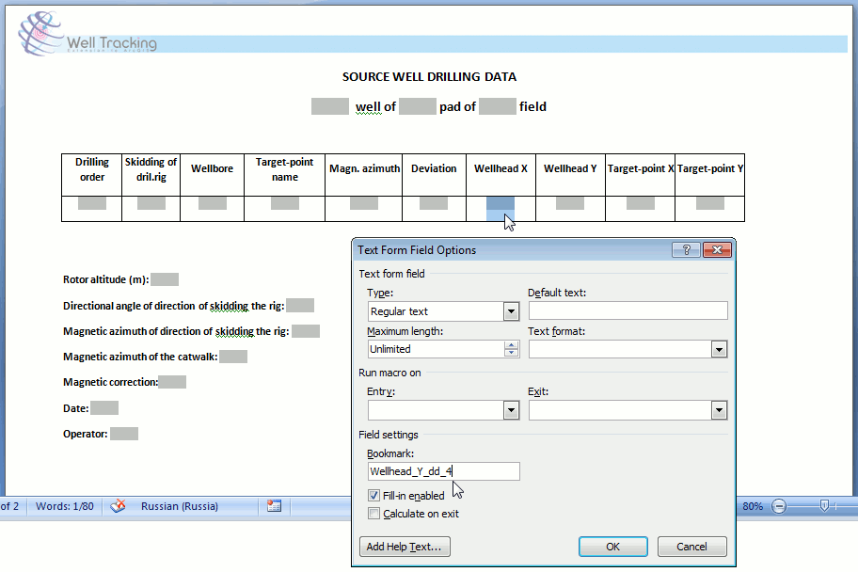Click the Default text input field
The image size is (858, 572).
point(628,310)
